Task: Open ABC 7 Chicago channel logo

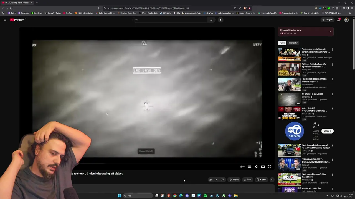Action: 295,131
